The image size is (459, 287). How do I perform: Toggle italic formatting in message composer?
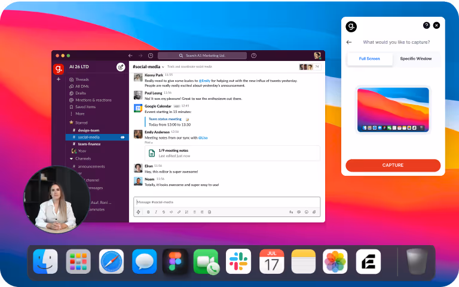[x=156, y=212]
